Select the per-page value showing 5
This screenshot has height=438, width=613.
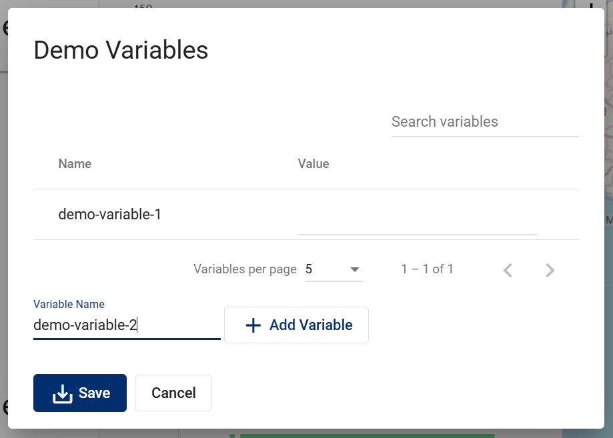point(309,269)
